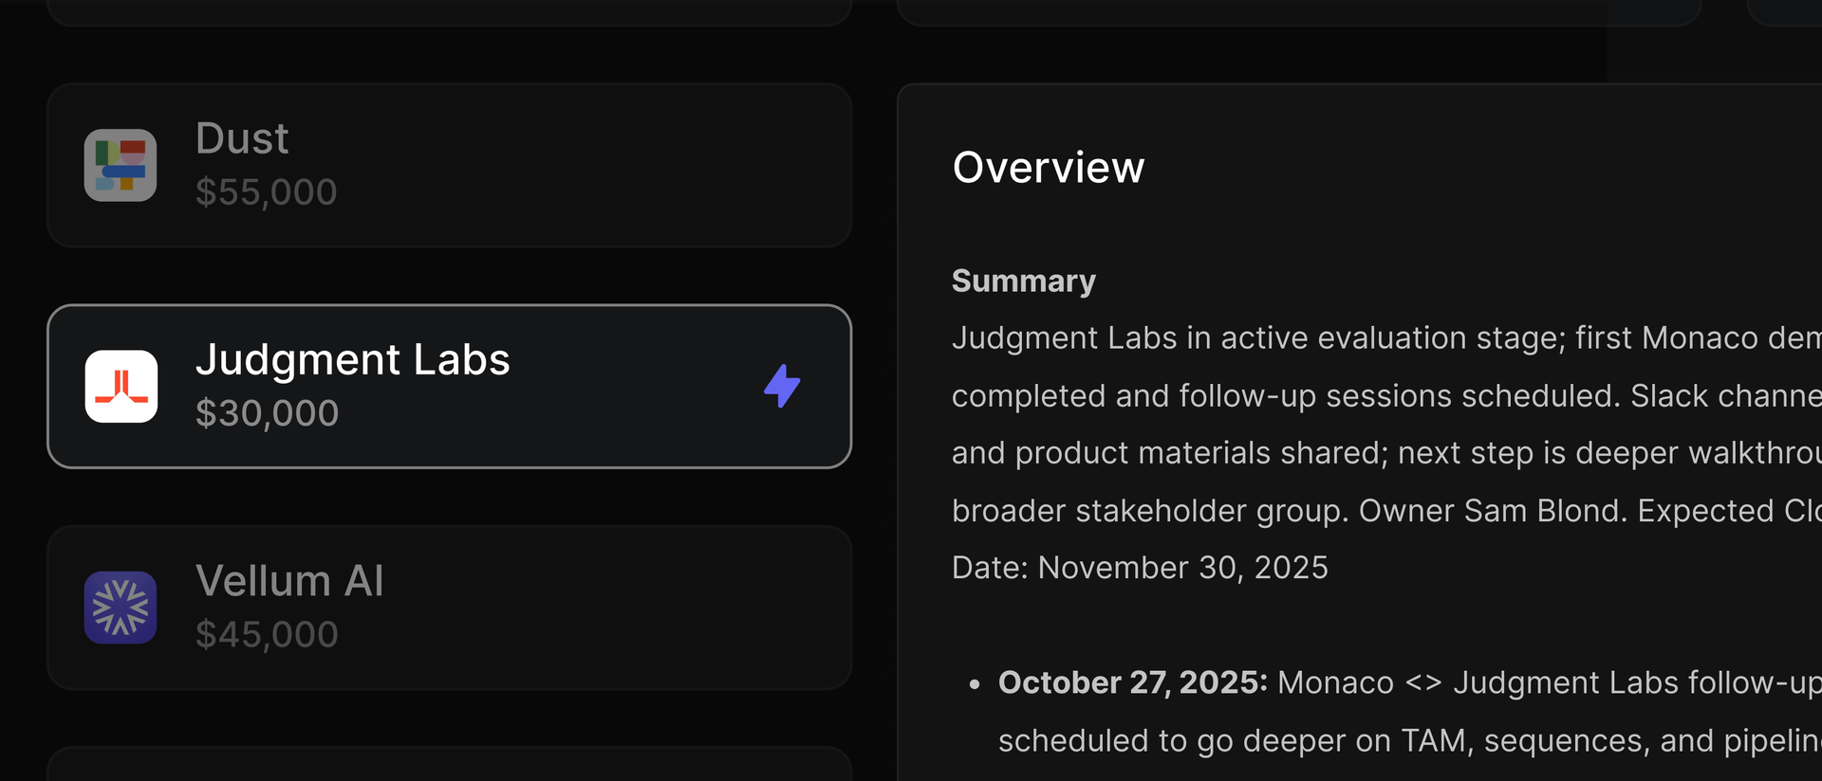Click the $45,000 Vellum AI amount
This screenshot has height=781, width=1822.
(267, 635)
